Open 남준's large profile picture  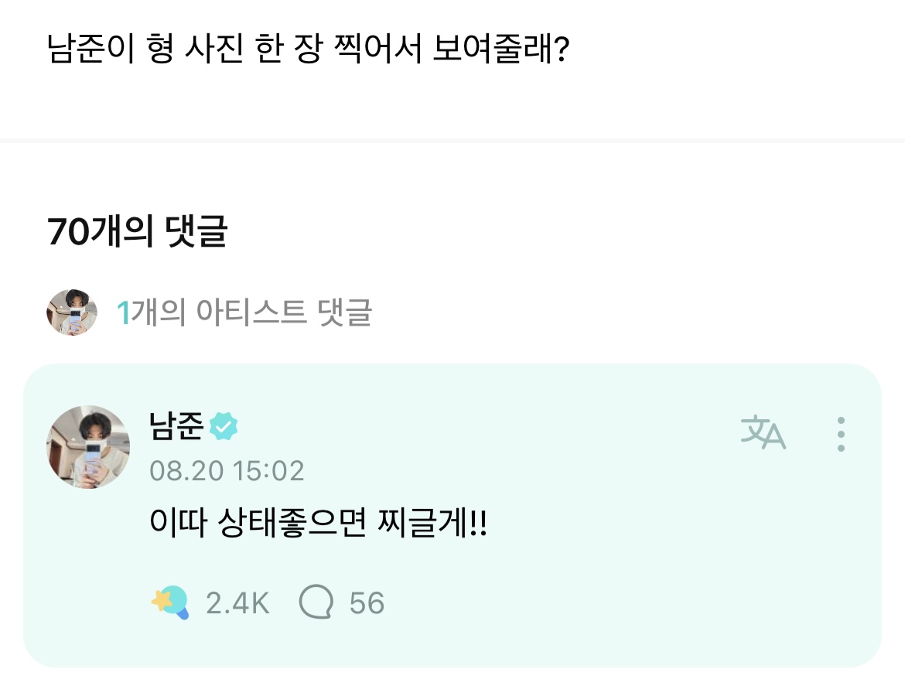[x=88, y=446]
